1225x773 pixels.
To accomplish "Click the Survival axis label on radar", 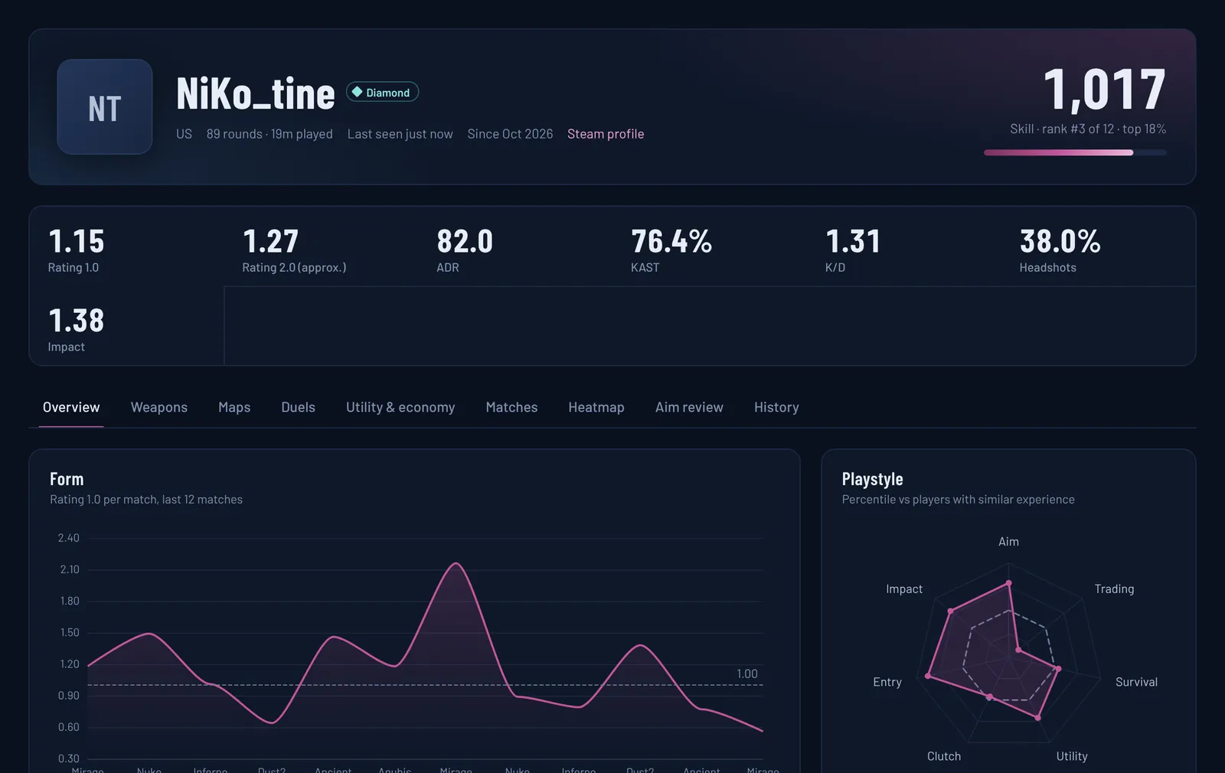I will (x=1136, y=682).
